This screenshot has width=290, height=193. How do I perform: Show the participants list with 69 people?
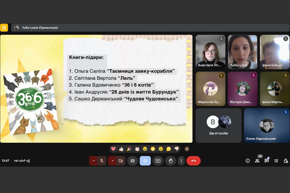[x=257, y=161]
